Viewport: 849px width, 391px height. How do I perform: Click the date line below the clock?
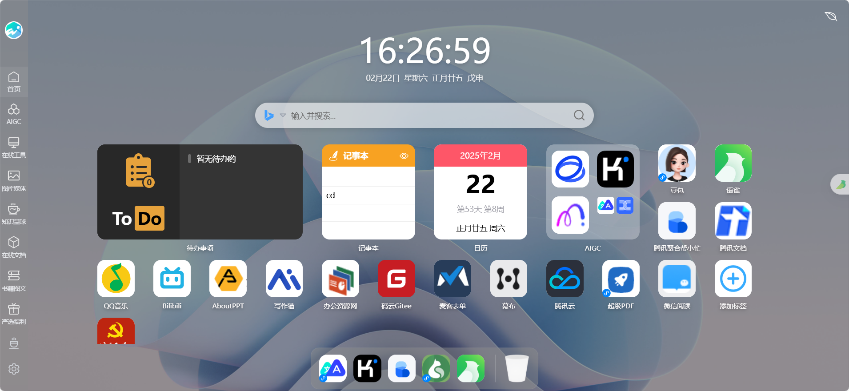424,78
